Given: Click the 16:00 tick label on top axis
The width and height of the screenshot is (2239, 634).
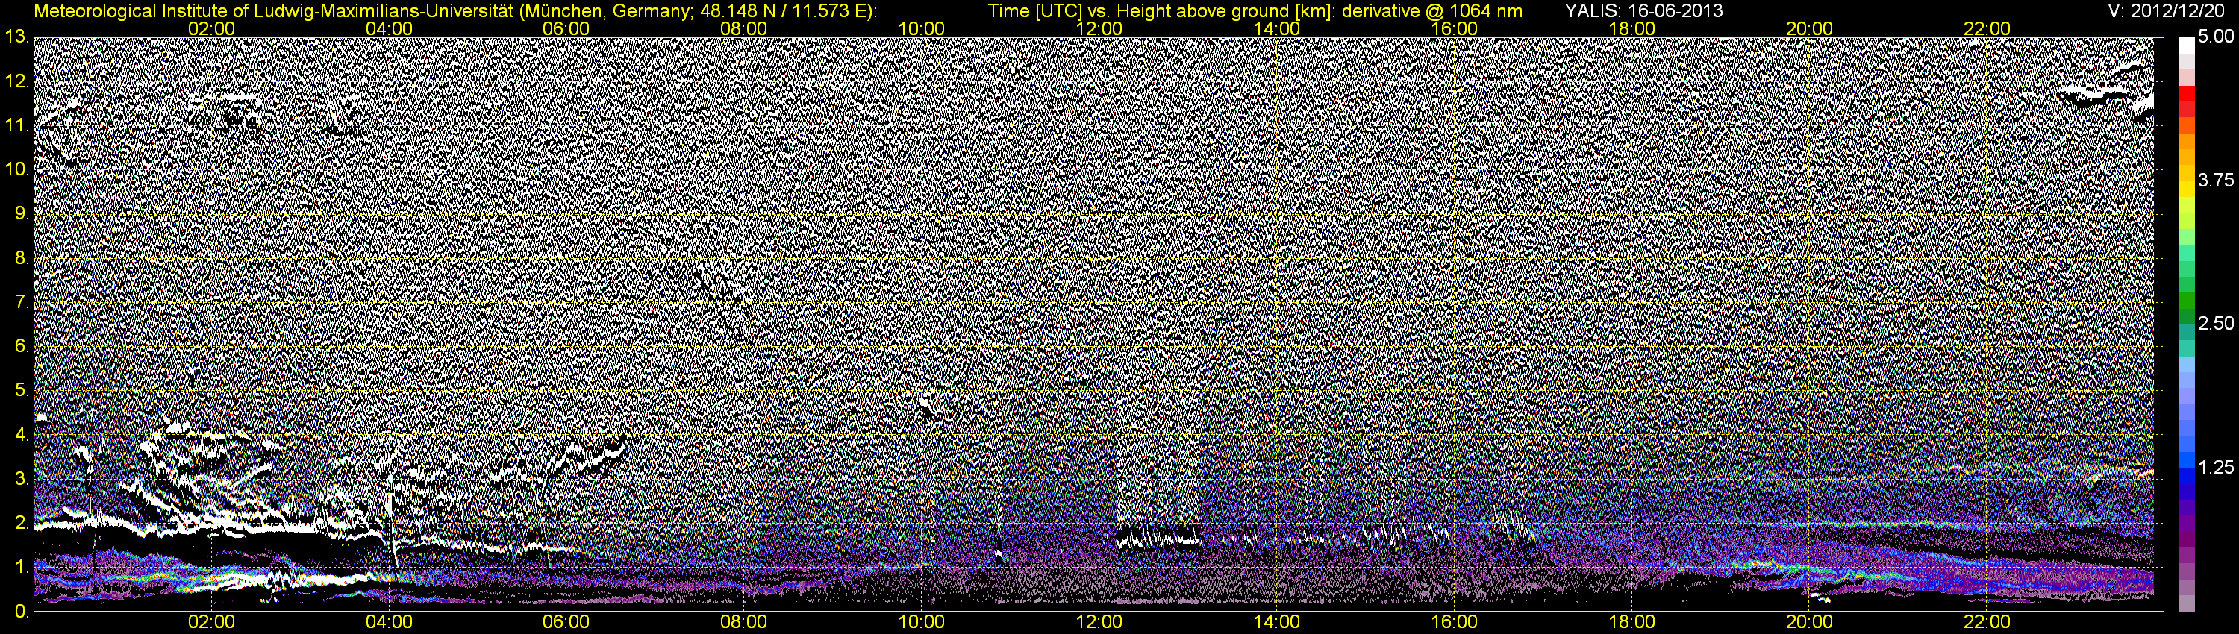Looking at the screenshot, I should click(1454, 28).
